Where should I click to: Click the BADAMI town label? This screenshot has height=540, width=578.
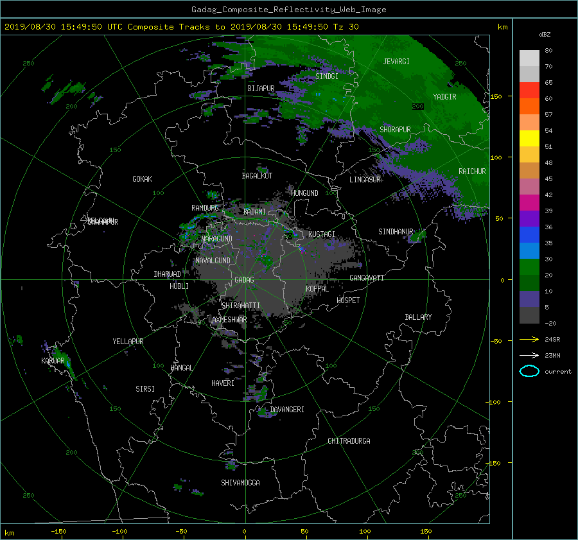[x=254, y=212]
